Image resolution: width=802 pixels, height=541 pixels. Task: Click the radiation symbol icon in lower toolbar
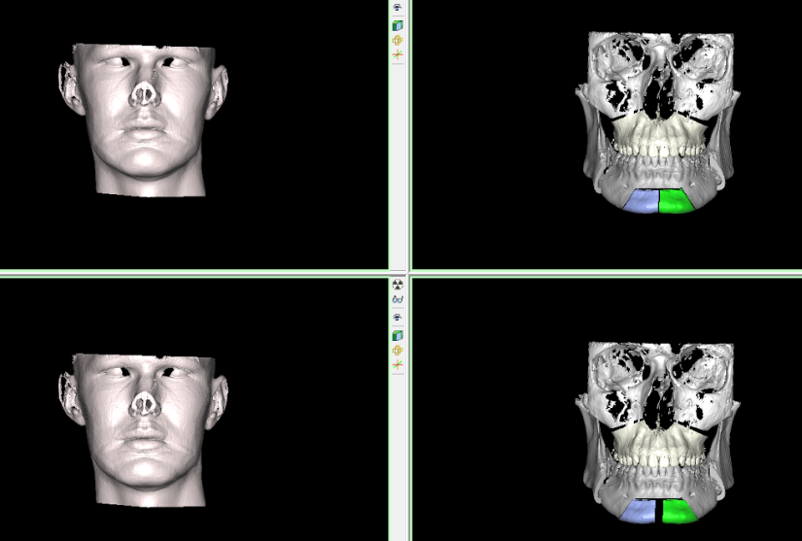tap(398, 285)
